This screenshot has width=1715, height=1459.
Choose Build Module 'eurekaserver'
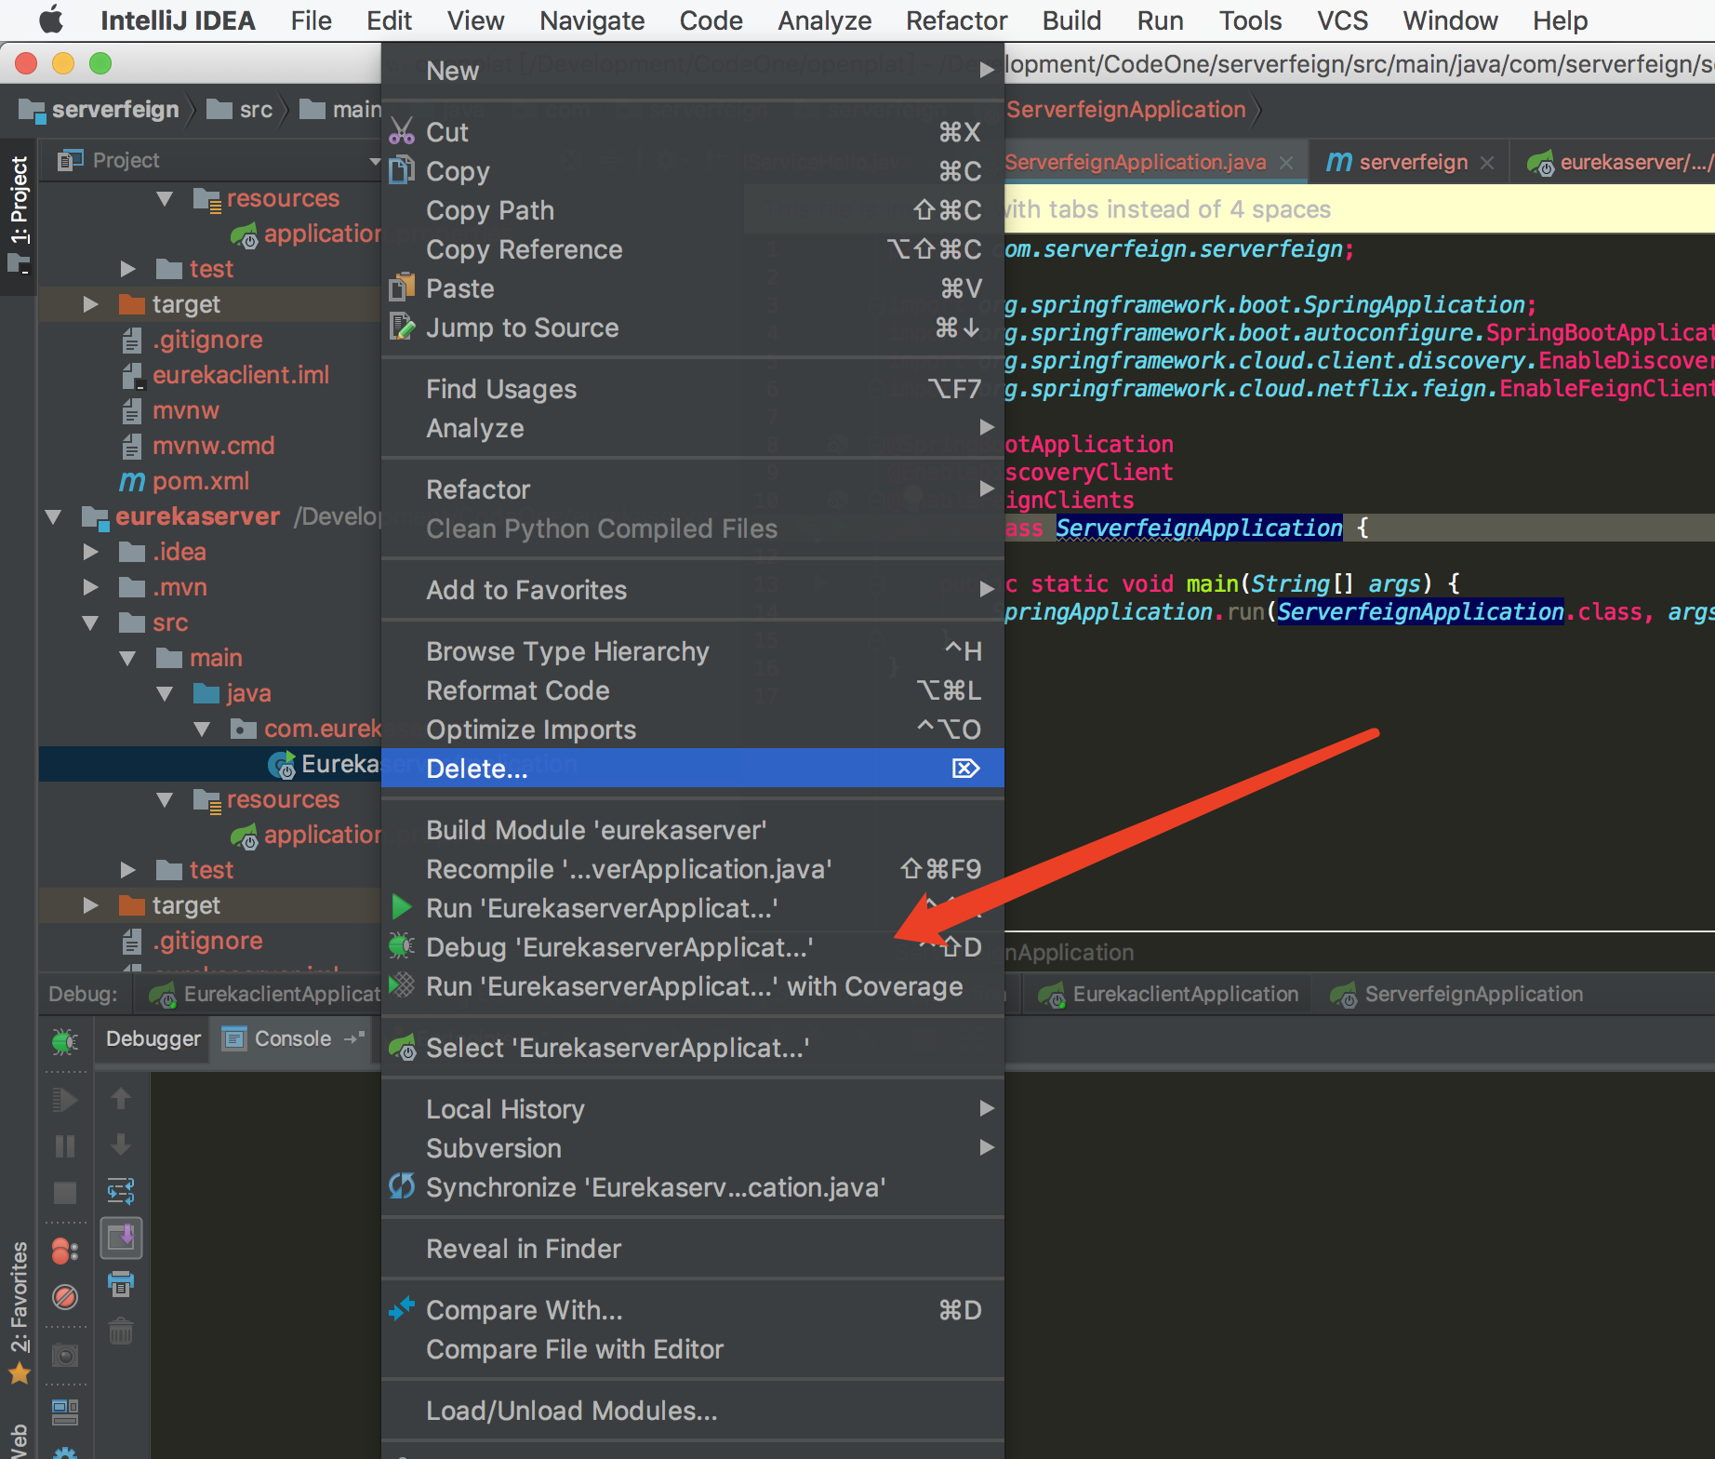(693, 830)
